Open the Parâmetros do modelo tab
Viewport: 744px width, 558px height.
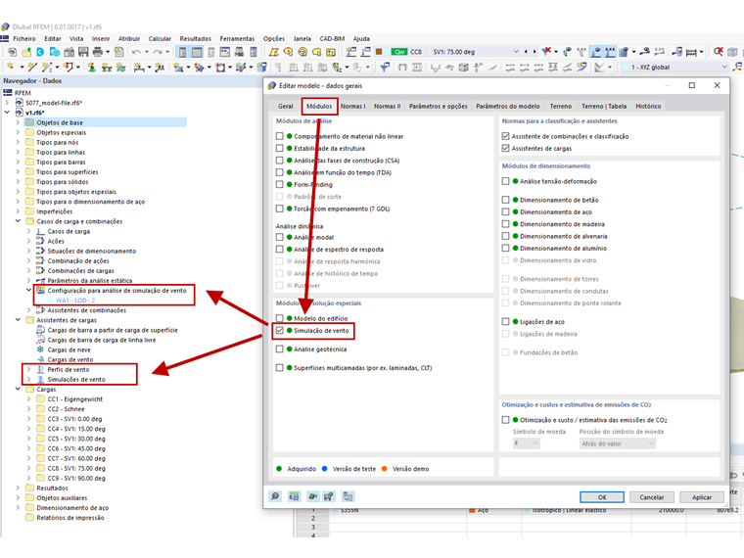coord(508,107)
